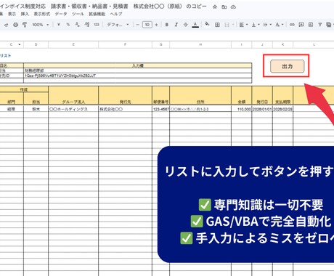Select the 入力欄 header cell
The width and height of the screenshot is (334, 276).
[138, 65]
